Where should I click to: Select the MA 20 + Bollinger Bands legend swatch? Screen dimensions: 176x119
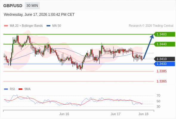6,26
